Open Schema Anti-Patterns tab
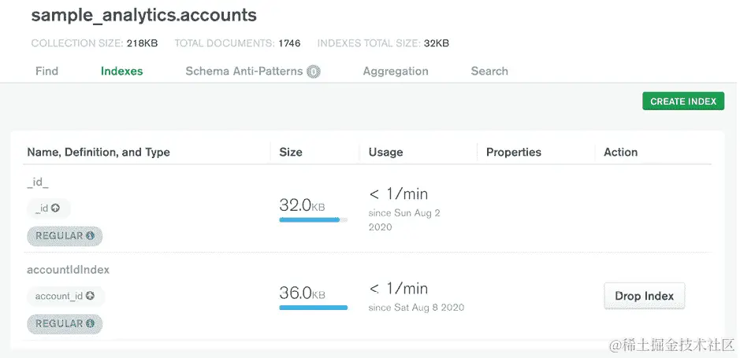Screen dimensions: 740x358 [x=244, y=71]
